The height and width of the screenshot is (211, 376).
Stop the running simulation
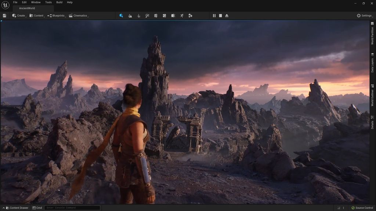[x=220, y=15]
